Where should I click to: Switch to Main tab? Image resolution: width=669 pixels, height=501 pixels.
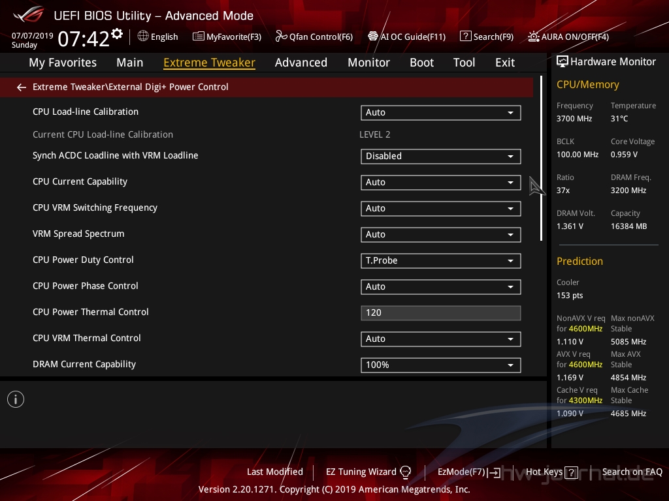[130, 63]
